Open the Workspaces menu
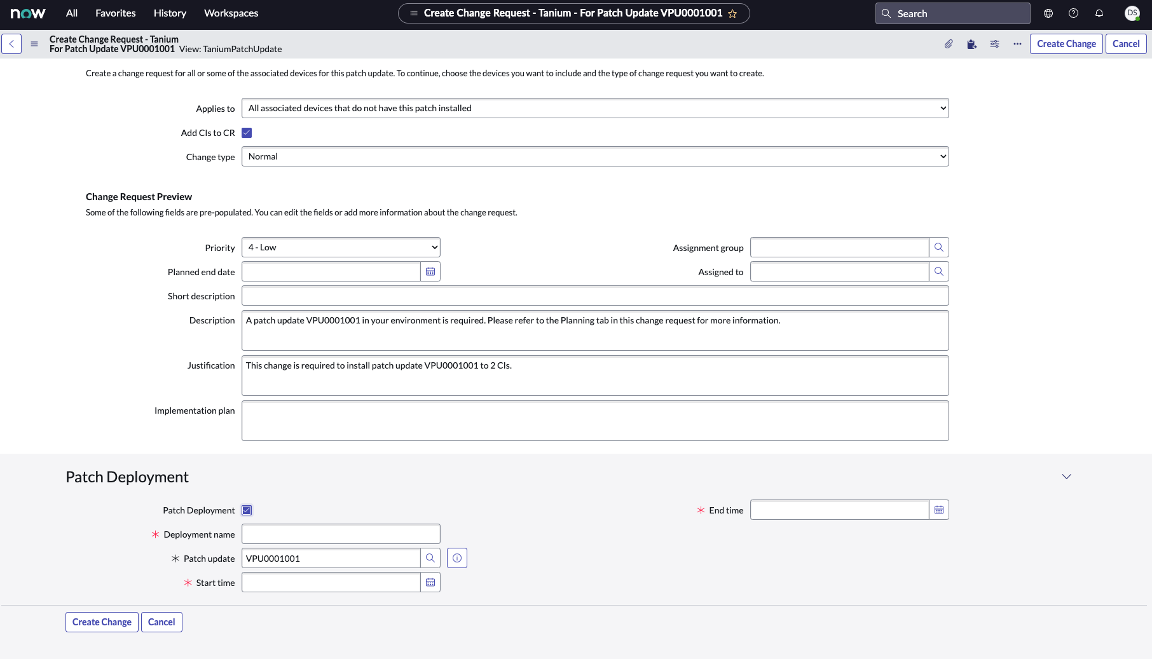Viewport: 1152px width, 659px height. pos(231,13)
